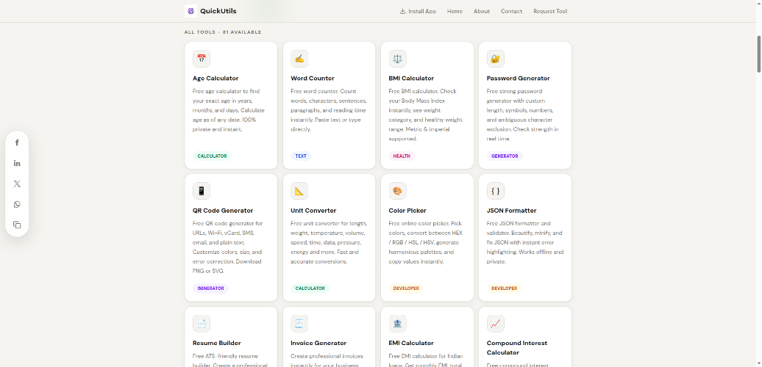The width and height of the screenshot is (762, 367).
Task: Open the Request Tool nav item
Action: [550, 11]
